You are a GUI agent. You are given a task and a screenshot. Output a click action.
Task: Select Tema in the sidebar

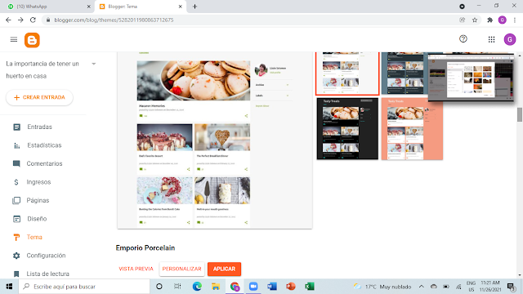click(34, 237)
